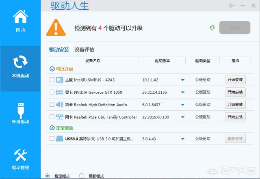Minimize the 驱动人生 window

243,6
